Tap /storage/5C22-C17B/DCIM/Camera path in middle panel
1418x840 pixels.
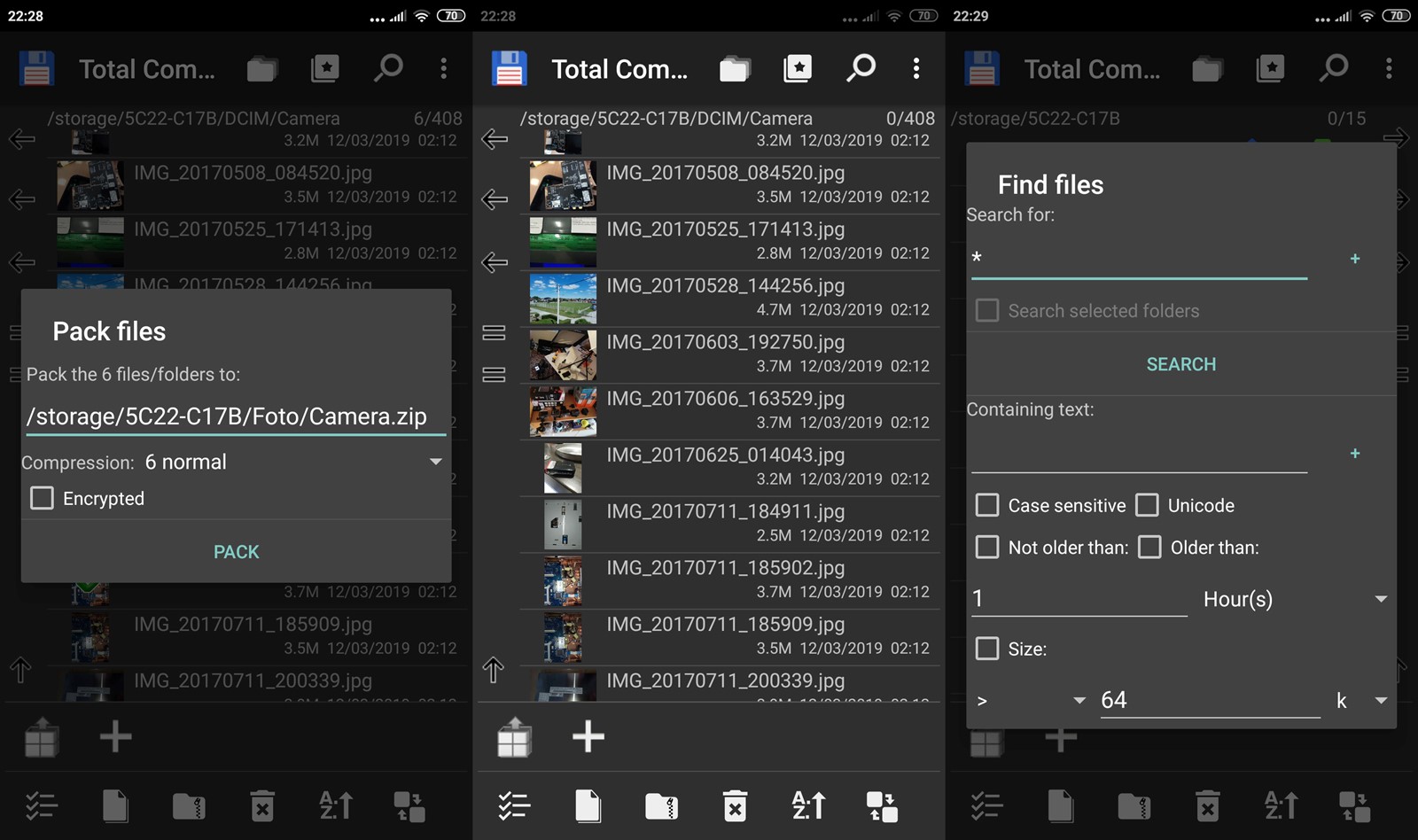[666, 118]
